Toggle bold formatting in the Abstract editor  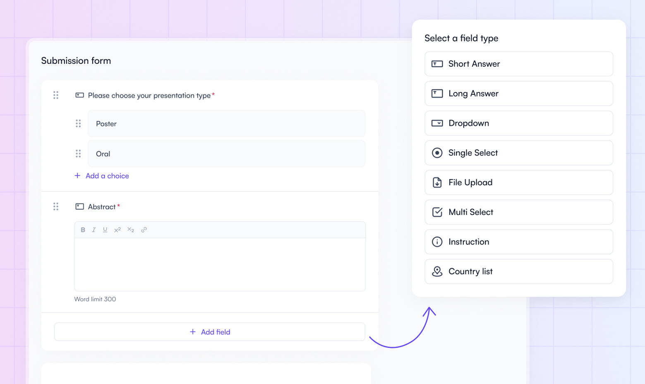[83, 229]
